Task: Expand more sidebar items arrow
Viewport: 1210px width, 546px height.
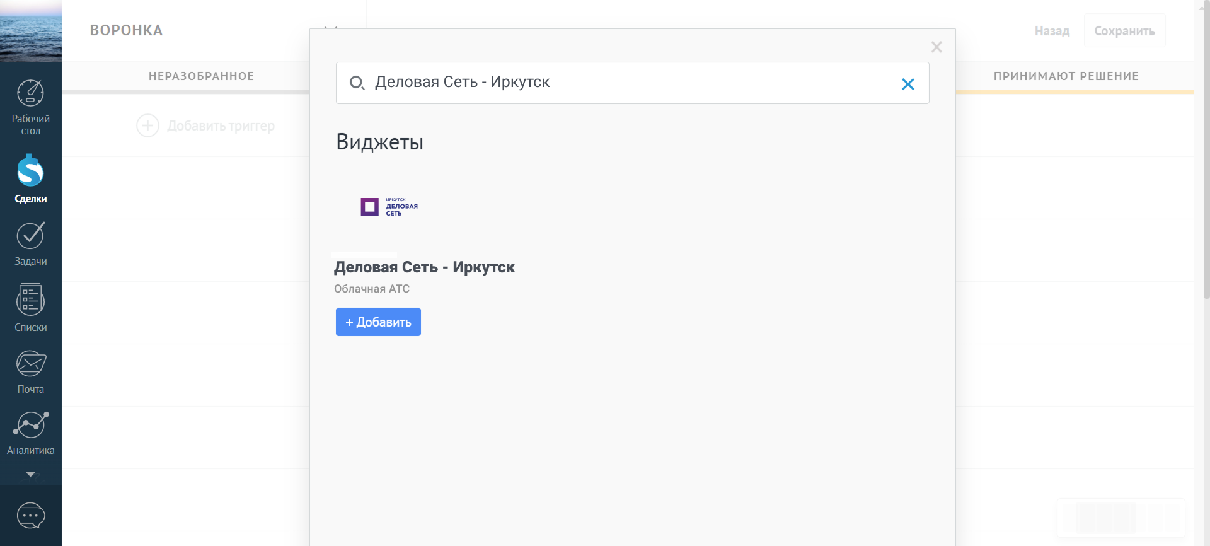Action: (30, 474)
